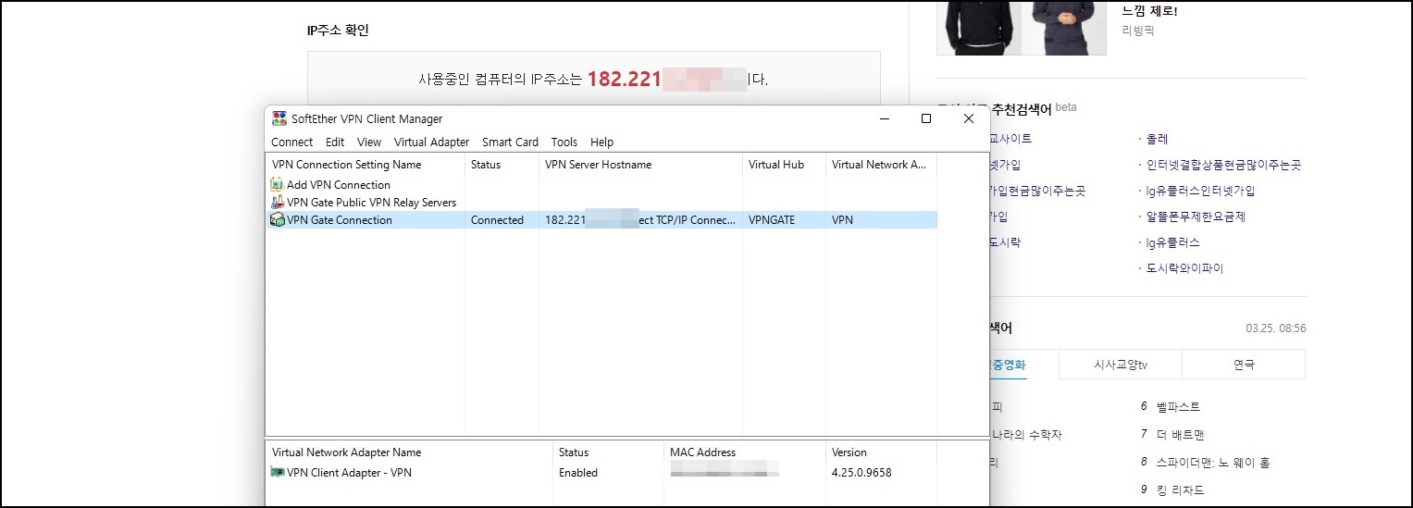Click the 리빙픽 ad source label

1138,31
